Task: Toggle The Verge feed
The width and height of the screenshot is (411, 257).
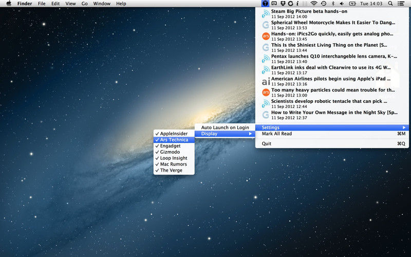Action: 174,170
